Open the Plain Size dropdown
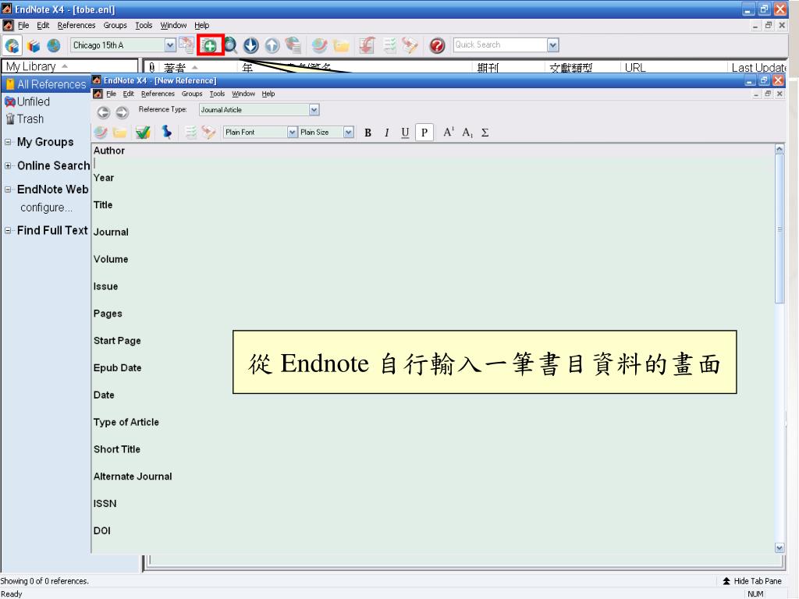The height and width of the screenshot is (599, 799). [x=348, y=133]
